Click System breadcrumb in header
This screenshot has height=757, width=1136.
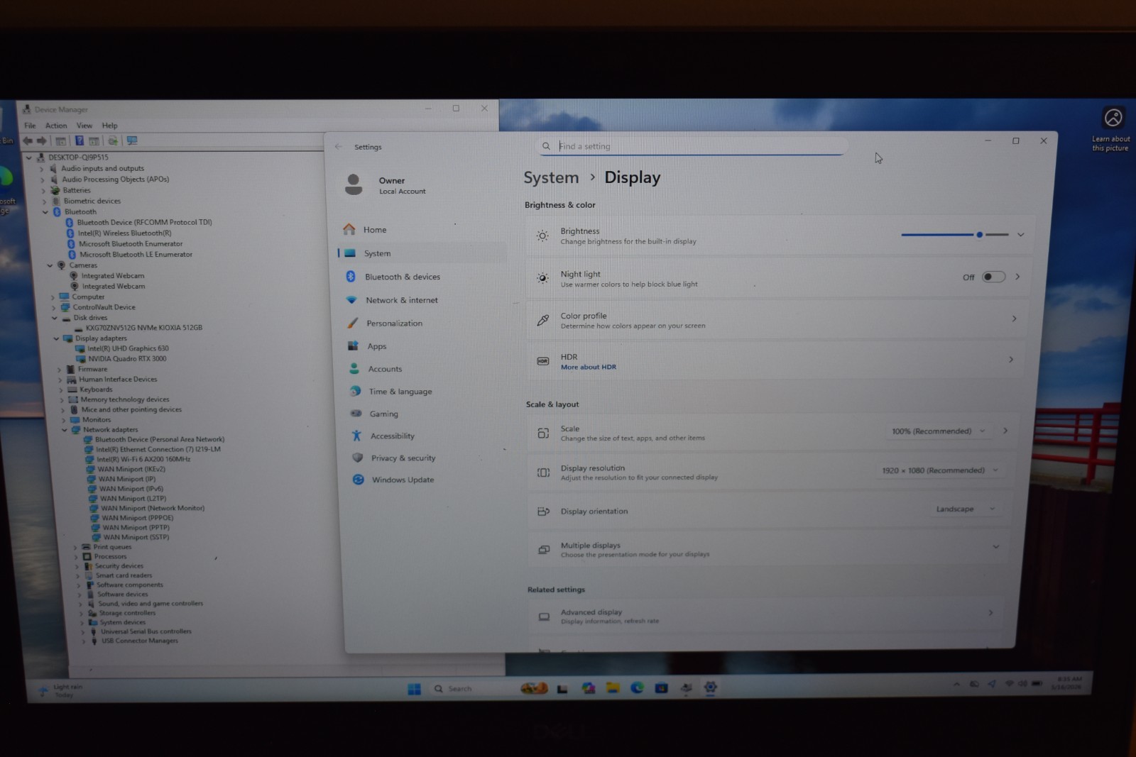pos(551,177)
